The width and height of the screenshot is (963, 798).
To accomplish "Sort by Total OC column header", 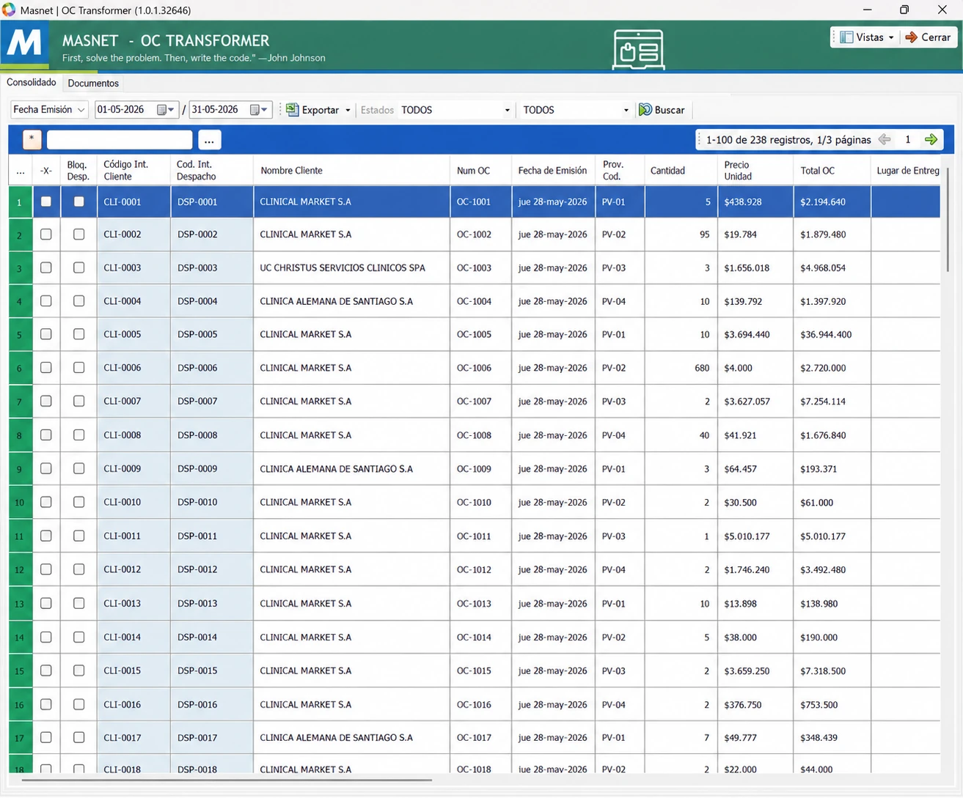I will [832, 170].
